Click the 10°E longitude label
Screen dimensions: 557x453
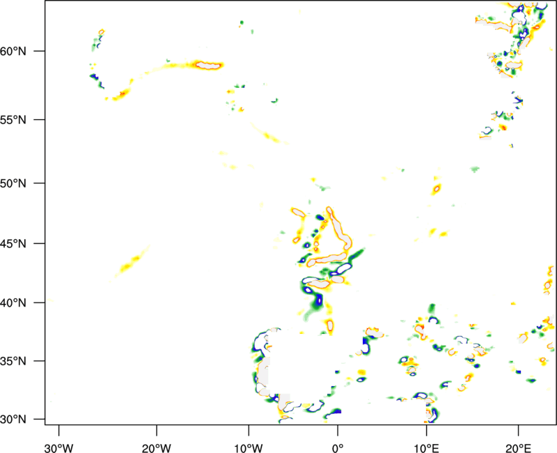click(426, 448)
